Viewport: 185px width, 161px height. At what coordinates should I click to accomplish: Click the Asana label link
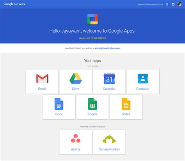click(x=75, y=149)
